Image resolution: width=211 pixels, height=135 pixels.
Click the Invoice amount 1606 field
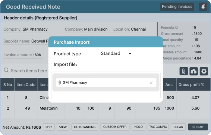pyautogui.click(x=23, y=55)
